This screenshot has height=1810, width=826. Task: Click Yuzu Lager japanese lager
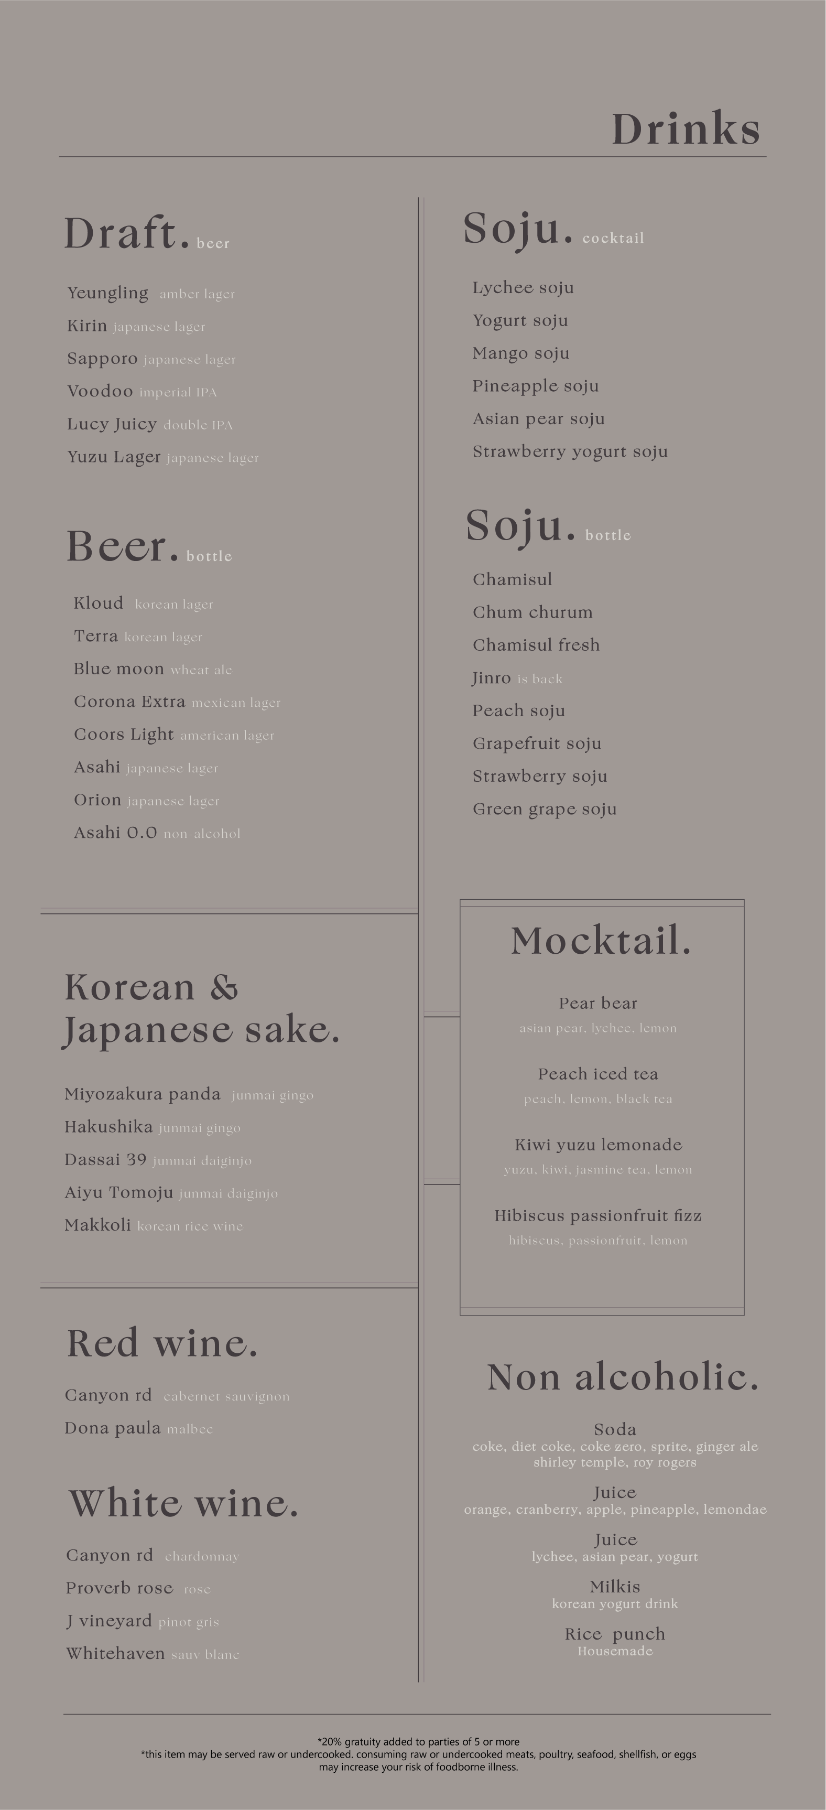(163, 457)
